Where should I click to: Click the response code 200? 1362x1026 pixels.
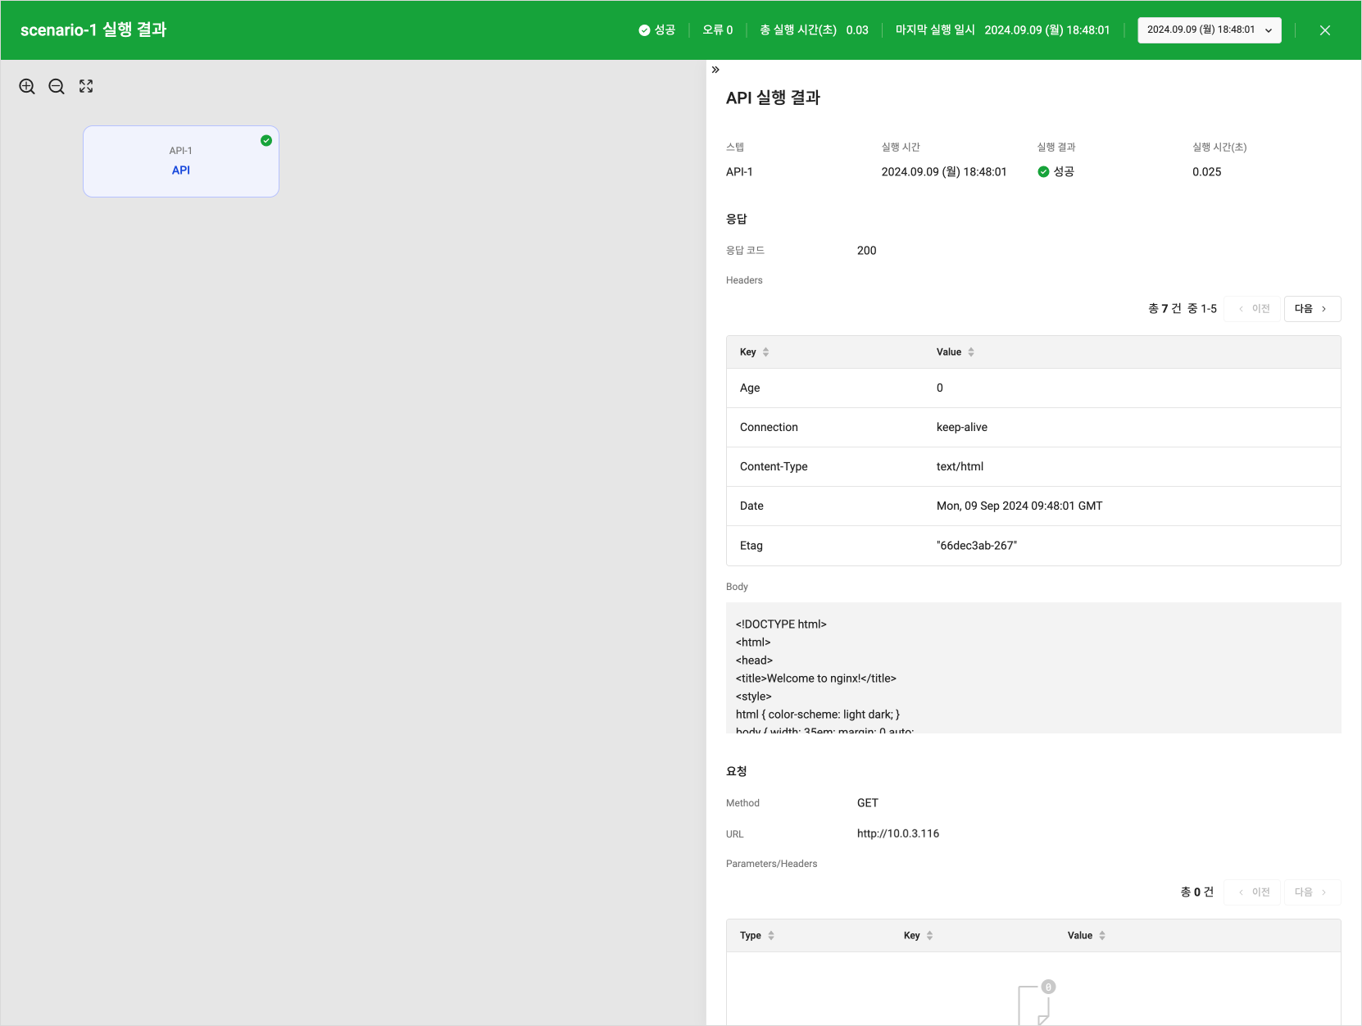click(867, 251)
